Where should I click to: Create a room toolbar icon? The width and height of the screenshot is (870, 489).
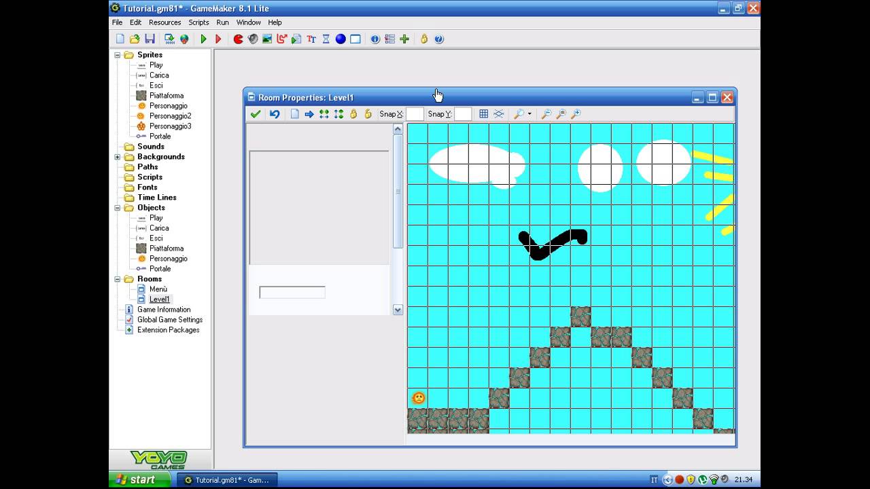click(355, 39)
